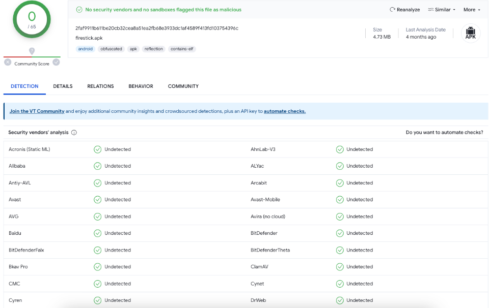Click the Bkav Pro undetected check icon
The height and width of the screenshot is (308, 489).
pyautogui.click(x=98, y=267)
